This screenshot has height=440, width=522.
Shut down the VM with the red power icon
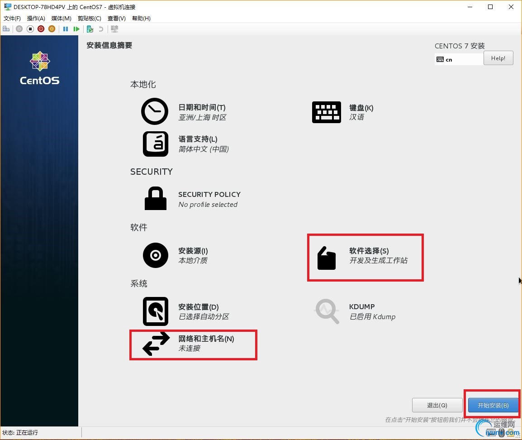[x=41, y=29]
